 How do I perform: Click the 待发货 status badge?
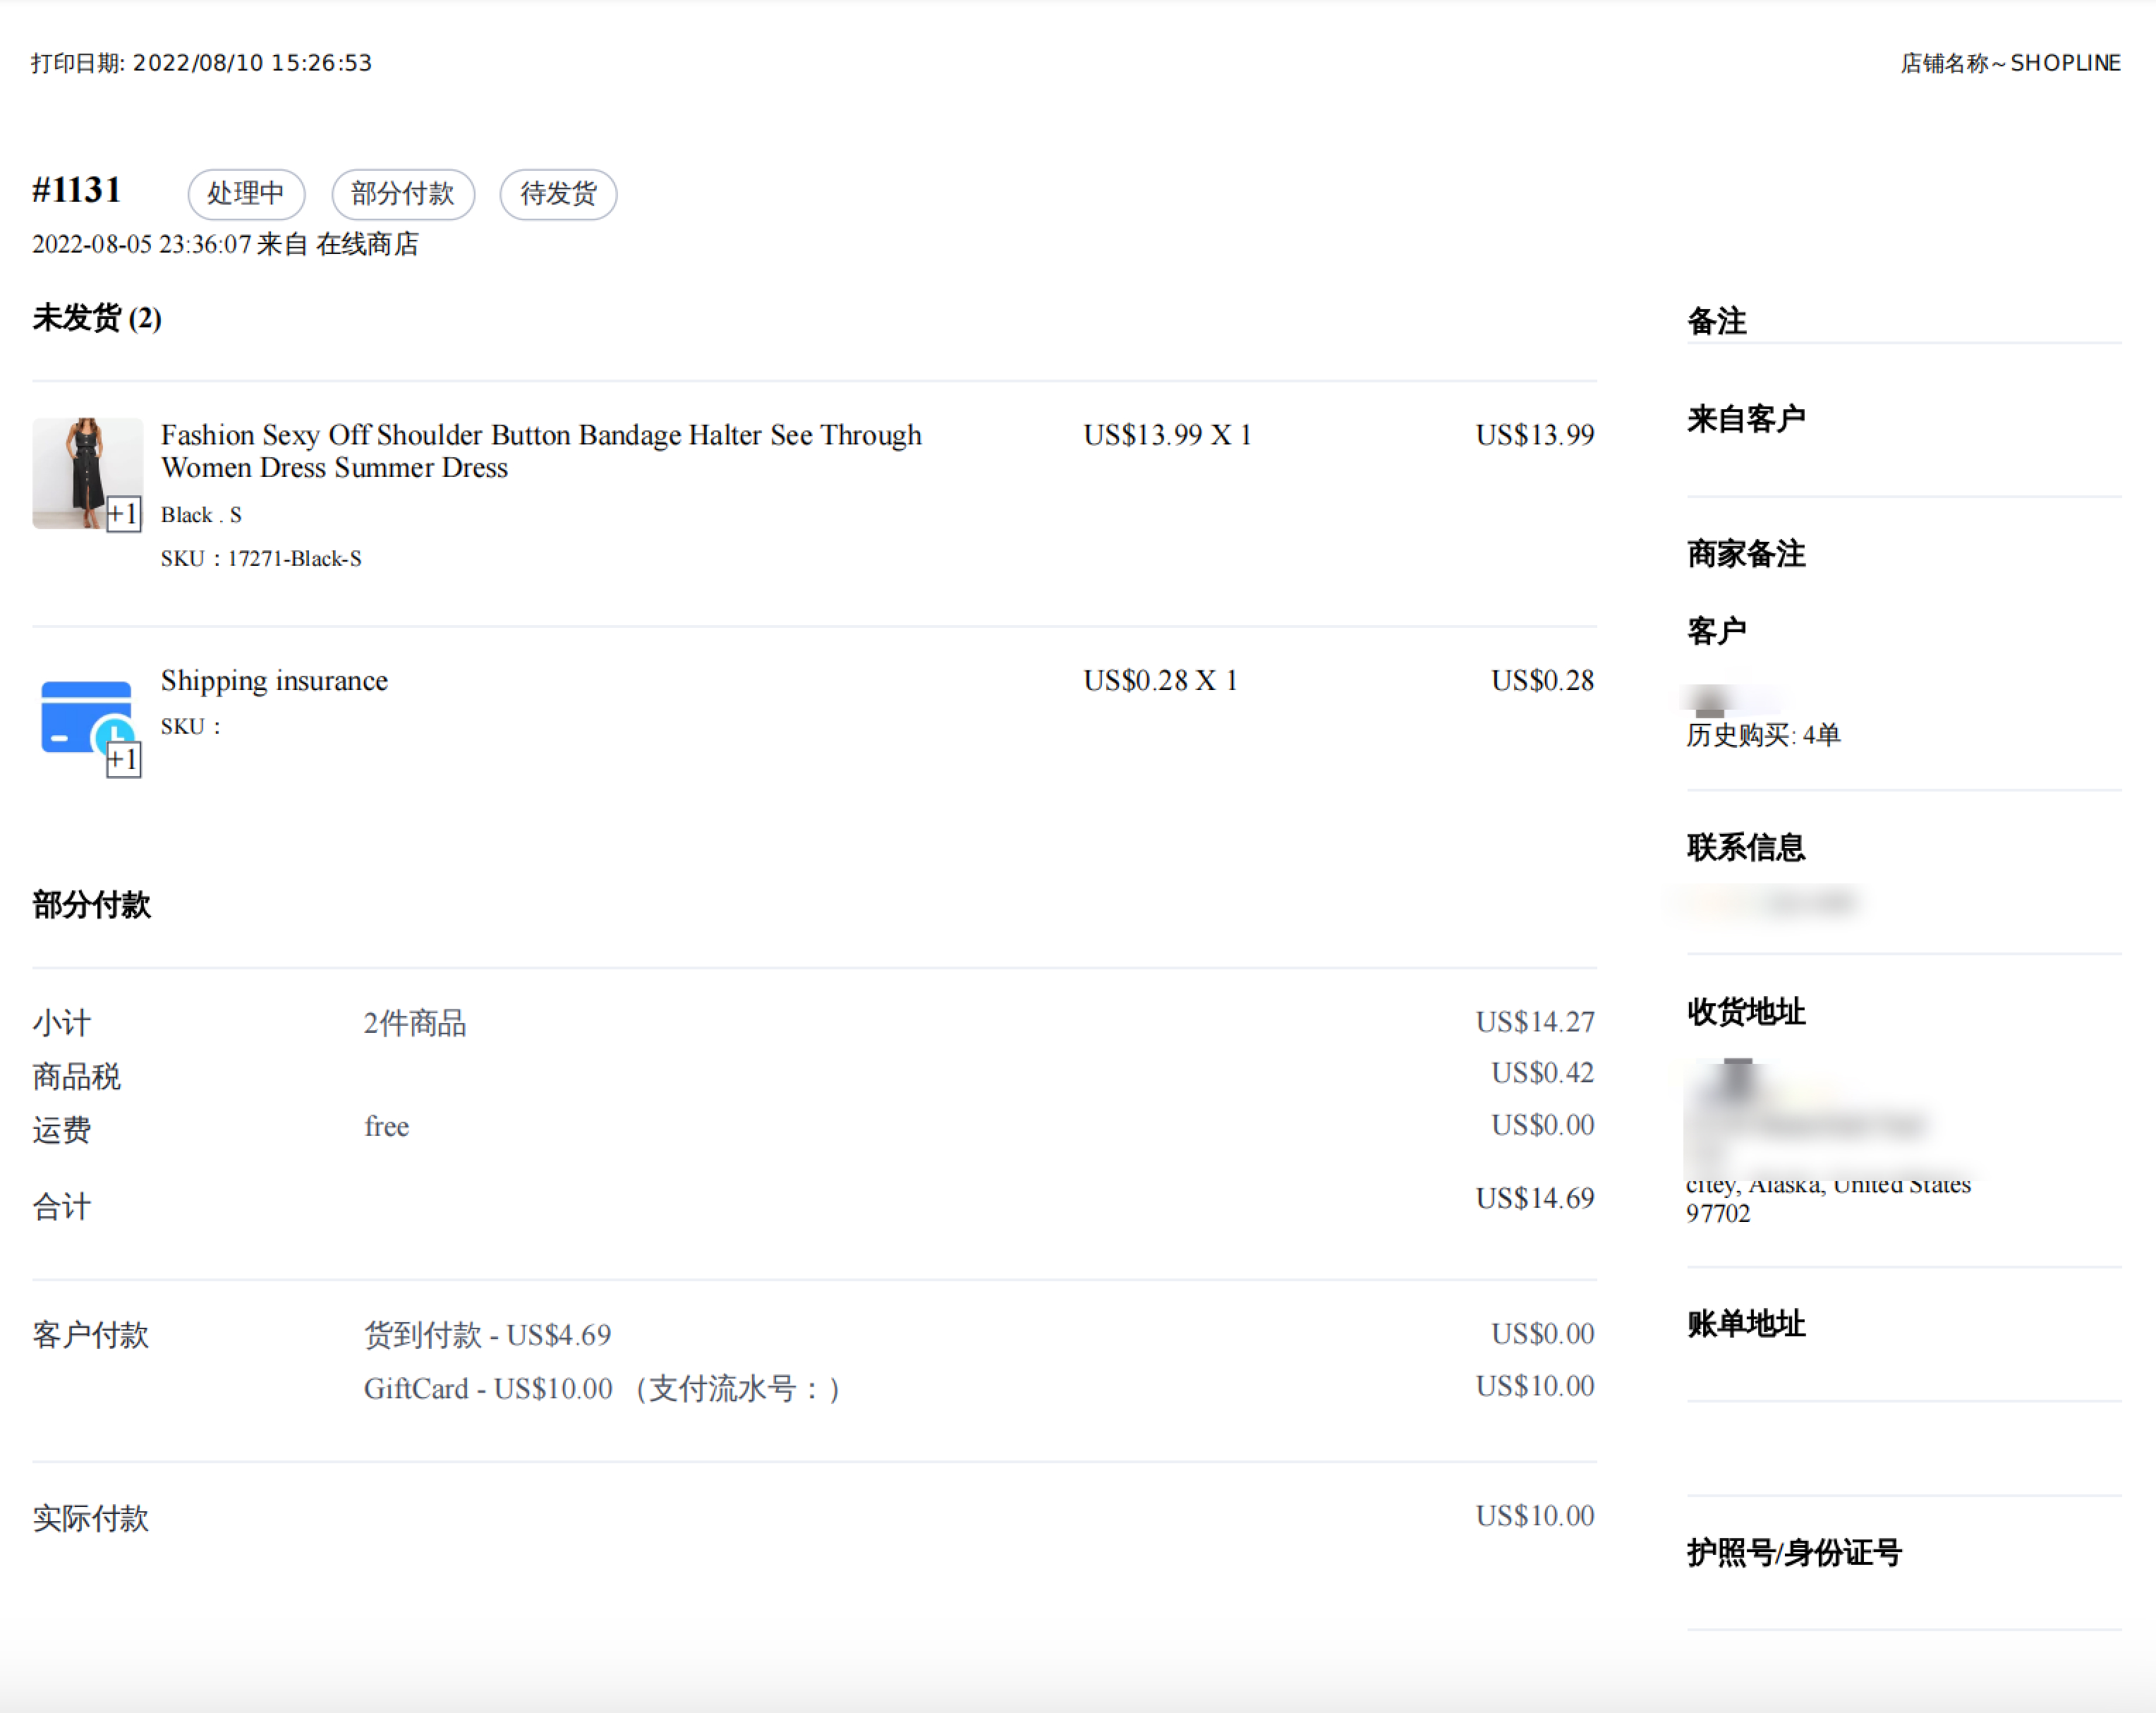click(558, 194)
